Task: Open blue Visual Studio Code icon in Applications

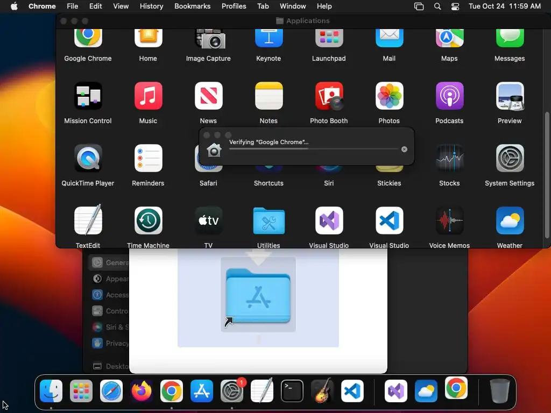Action: point(390,220)
